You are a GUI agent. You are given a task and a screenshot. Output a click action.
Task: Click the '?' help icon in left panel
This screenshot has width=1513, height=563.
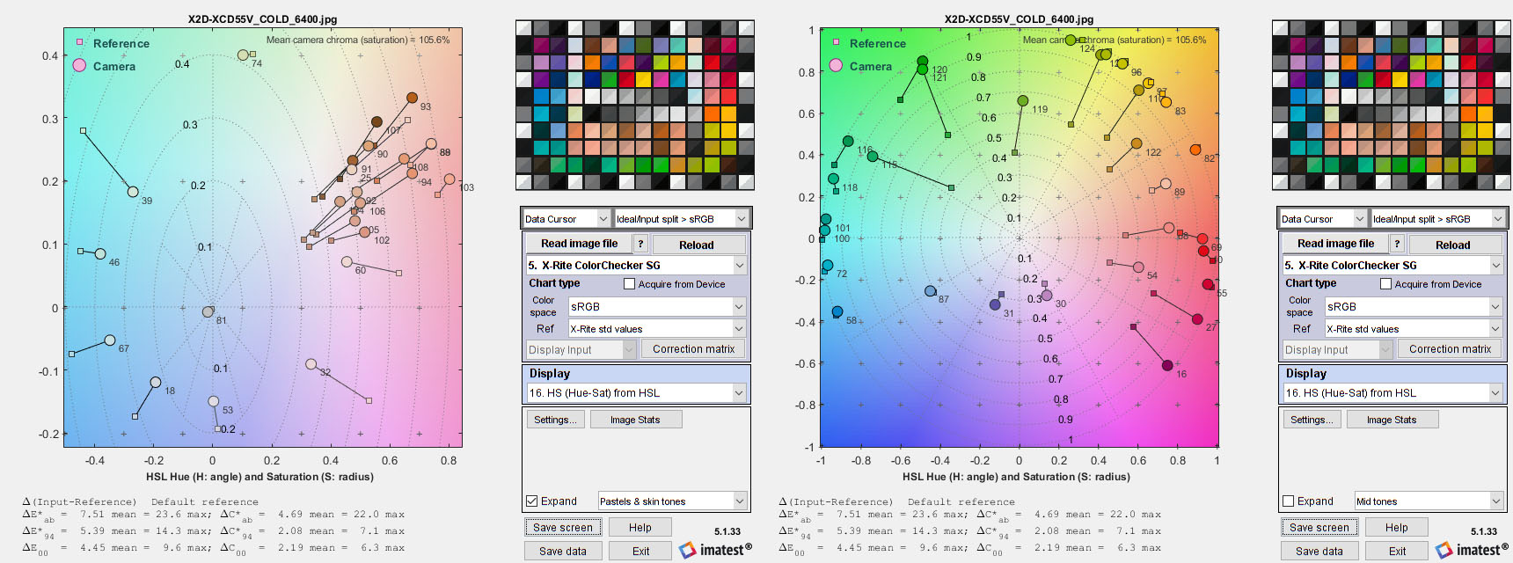(640, 244)
